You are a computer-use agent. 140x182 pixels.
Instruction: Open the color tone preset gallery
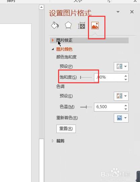tap(121, 96)
